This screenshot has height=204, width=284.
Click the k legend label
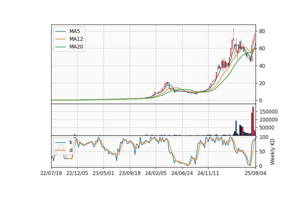(71, 142)
